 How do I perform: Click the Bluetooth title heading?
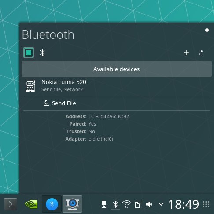48,34
